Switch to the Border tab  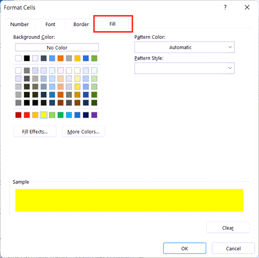81,24
